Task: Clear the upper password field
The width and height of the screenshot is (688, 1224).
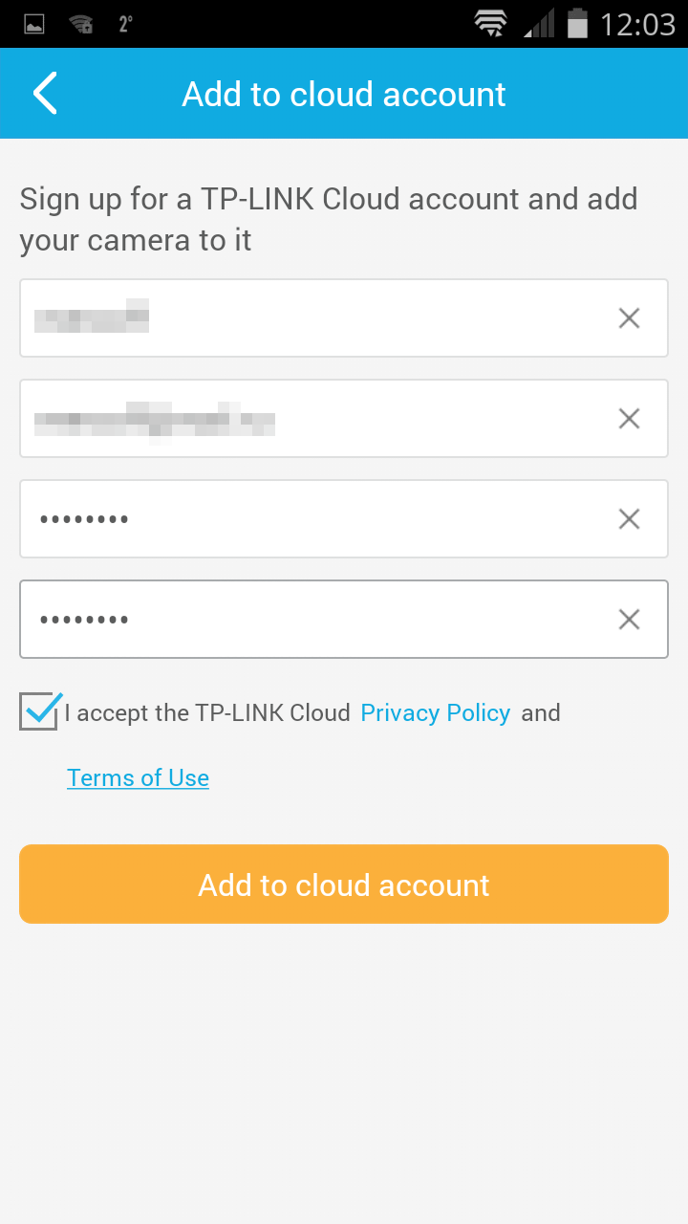Action: click(x=629, y=519)
